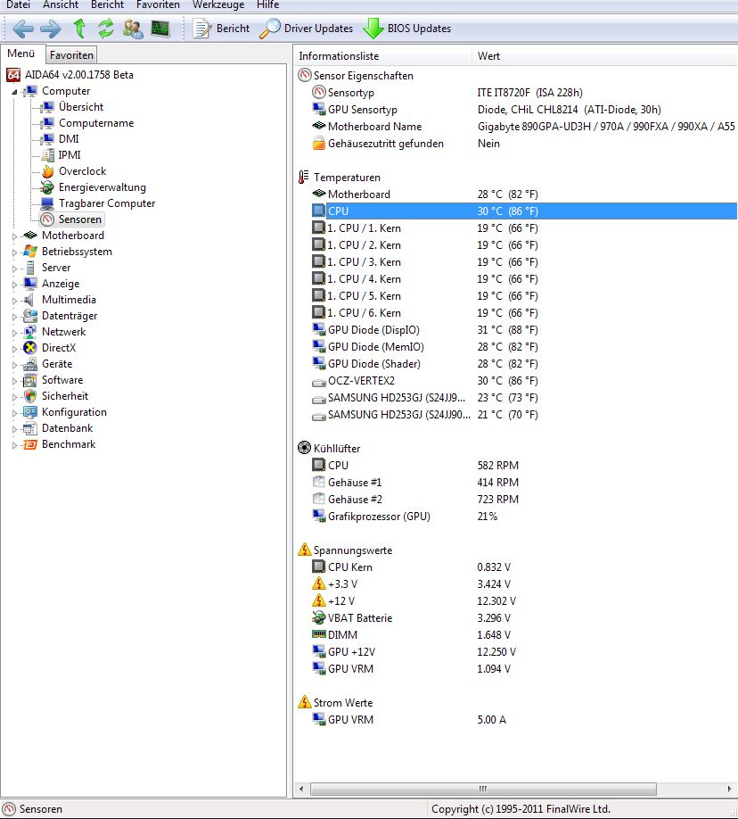Open the Ansicht menu
Image resolution: width=738 pixels, height=819 pixels.
(x=61, y=4)
